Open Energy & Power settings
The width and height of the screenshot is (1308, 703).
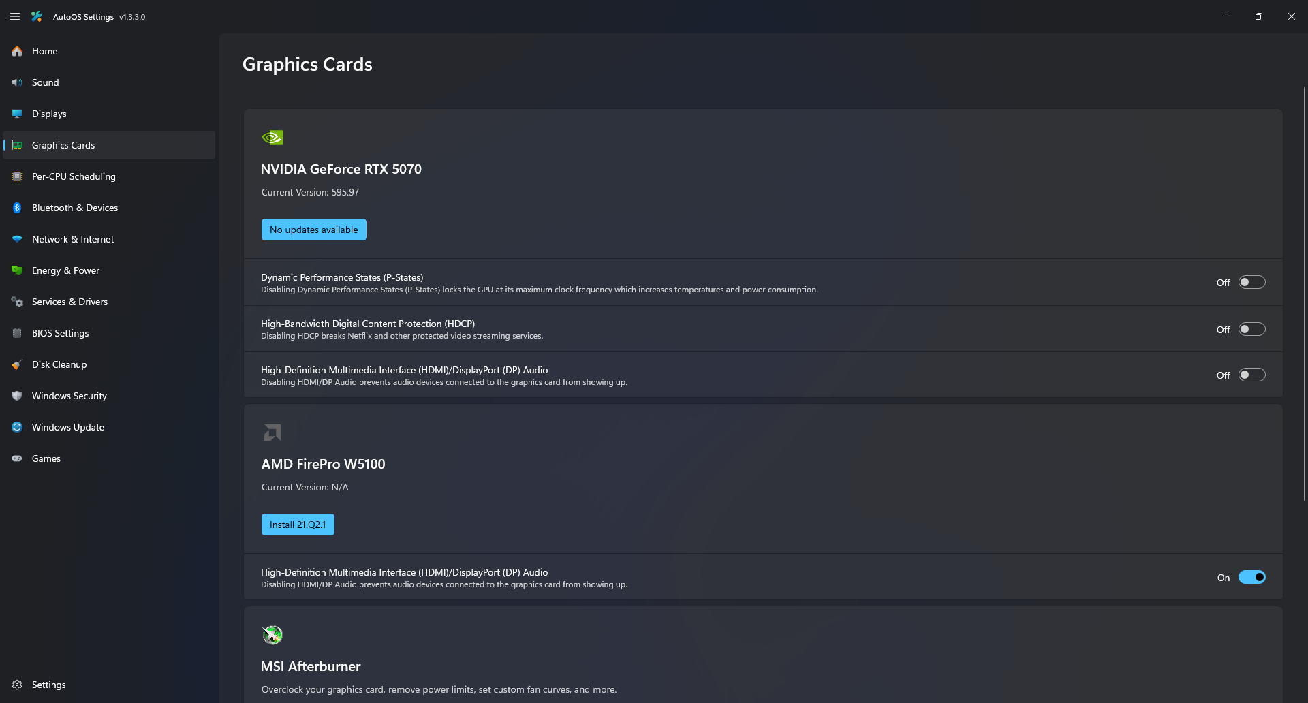(109, 270)
